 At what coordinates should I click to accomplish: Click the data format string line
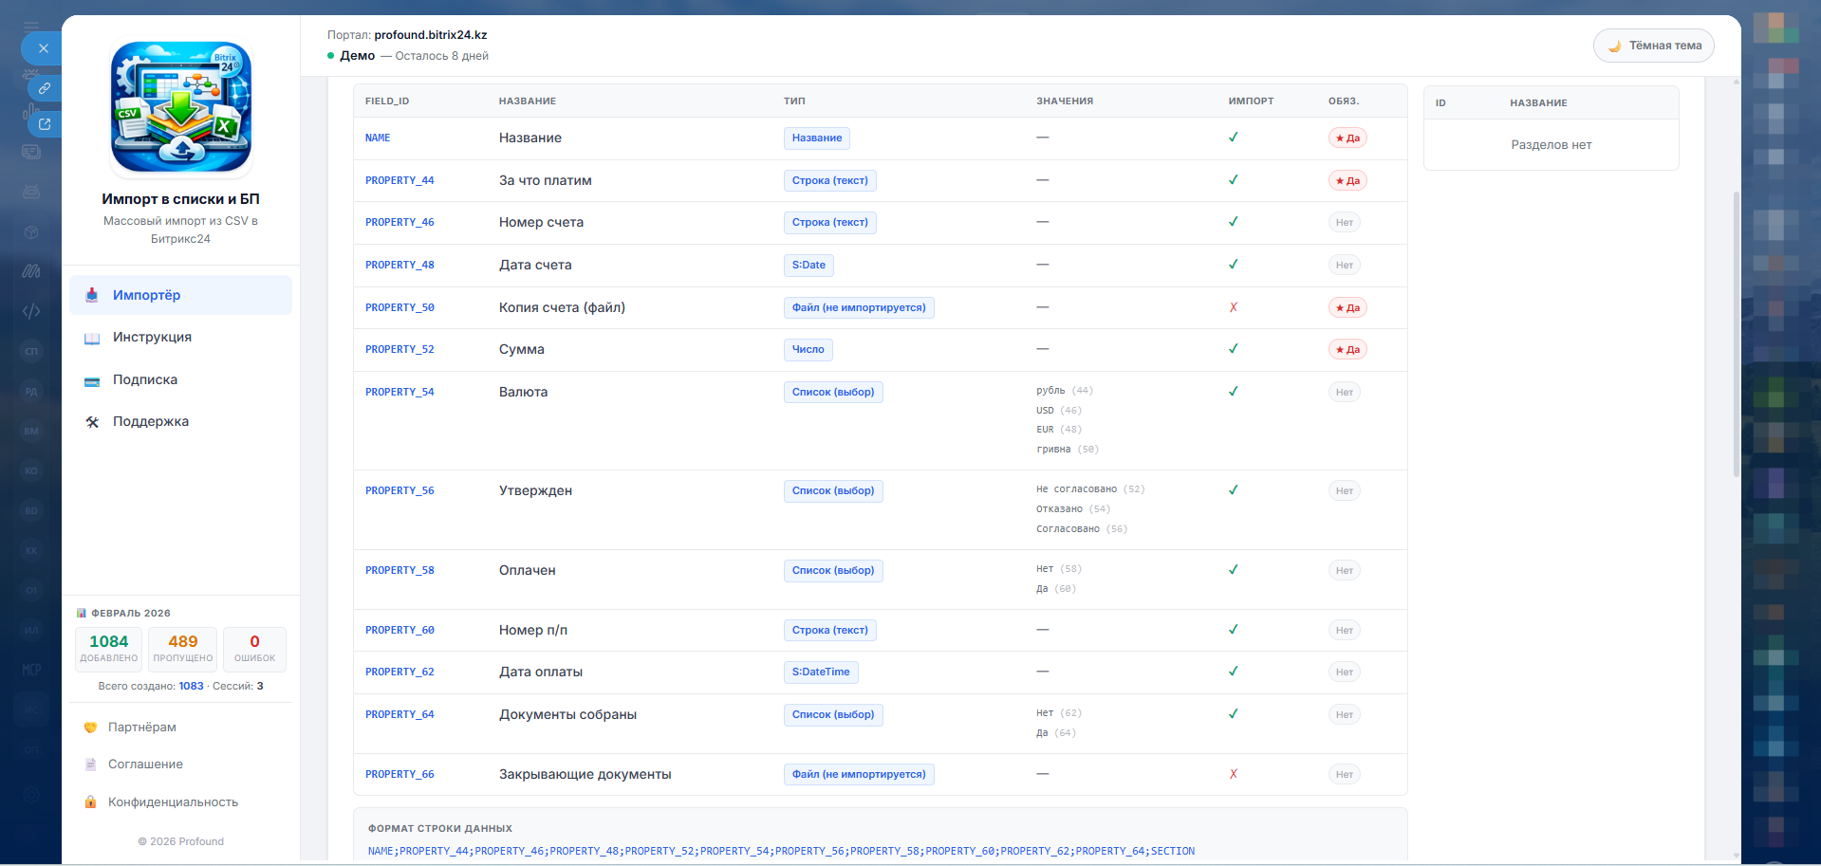[781, 851]
